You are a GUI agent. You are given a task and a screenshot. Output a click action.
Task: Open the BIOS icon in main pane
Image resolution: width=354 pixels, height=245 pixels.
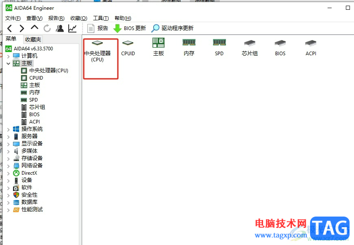click(x=280, y=48)
